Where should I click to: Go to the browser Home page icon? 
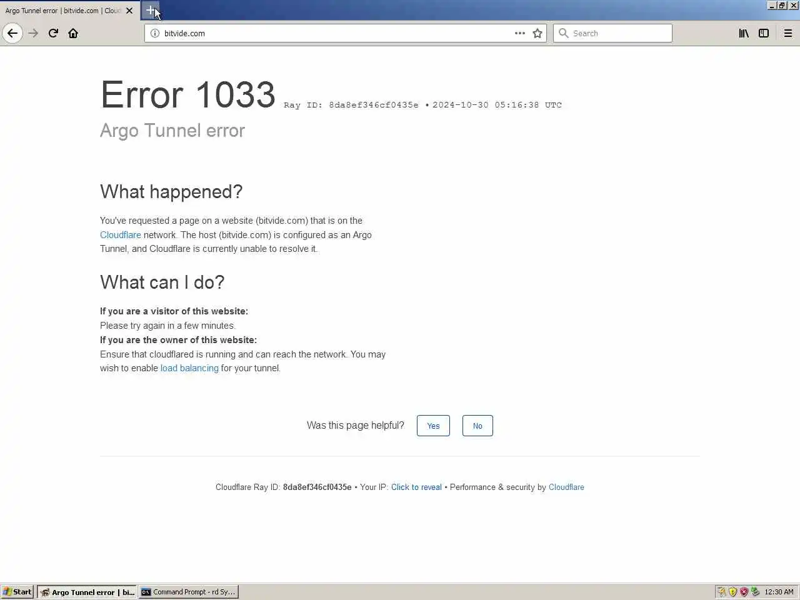[73, 33]
